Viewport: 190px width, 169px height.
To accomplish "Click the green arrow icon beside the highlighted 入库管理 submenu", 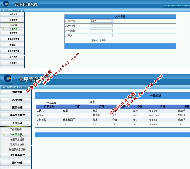I will [x=3, y=29].
